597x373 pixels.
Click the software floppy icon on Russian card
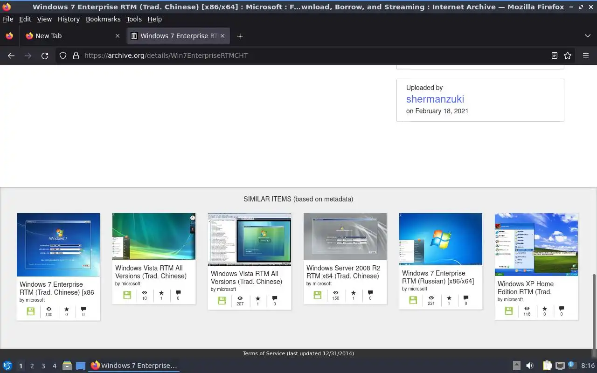pyautogui.click(x=413, y=300)
